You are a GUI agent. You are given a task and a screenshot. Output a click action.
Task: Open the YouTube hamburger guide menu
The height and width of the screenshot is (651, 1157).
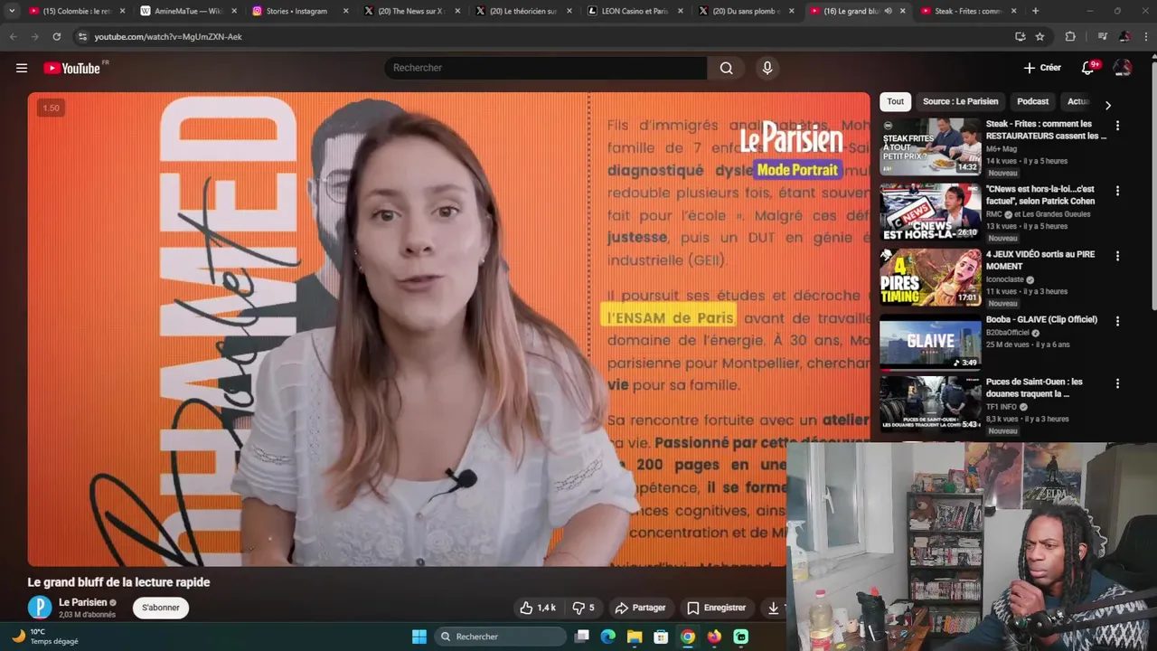click(x=22, y=68)
